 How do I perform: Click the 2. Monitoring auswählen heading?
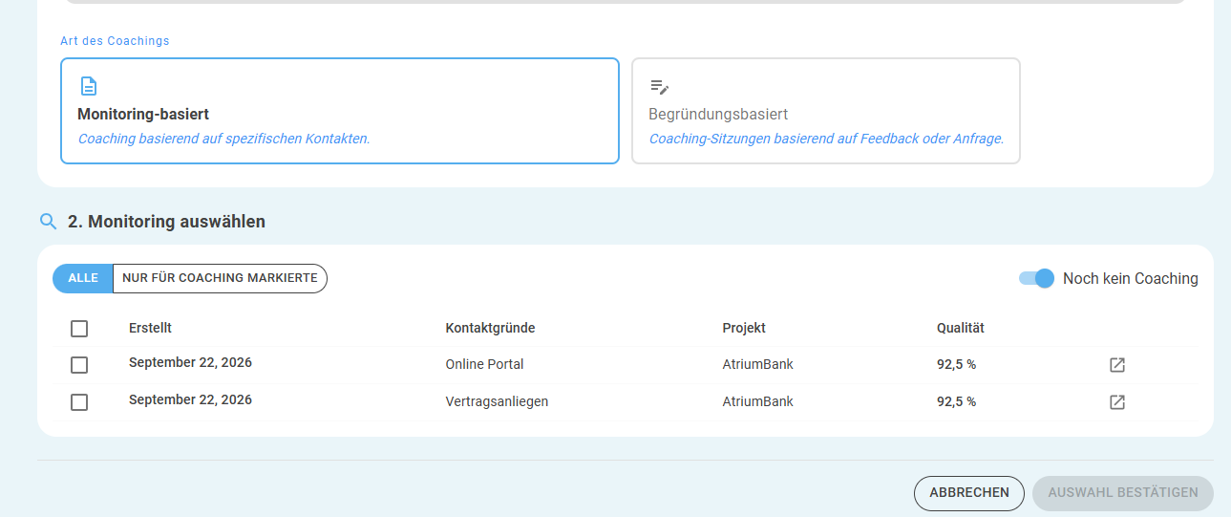pos(166,222)
